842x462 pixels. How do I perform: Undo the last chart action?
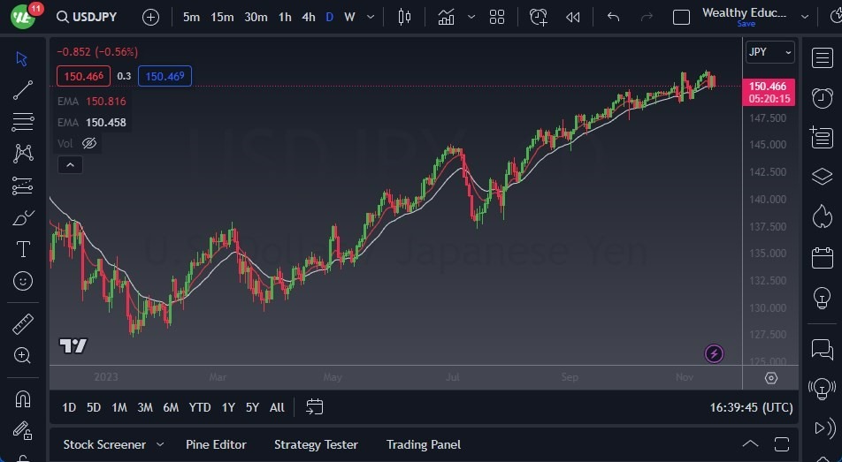pos(613,17)
